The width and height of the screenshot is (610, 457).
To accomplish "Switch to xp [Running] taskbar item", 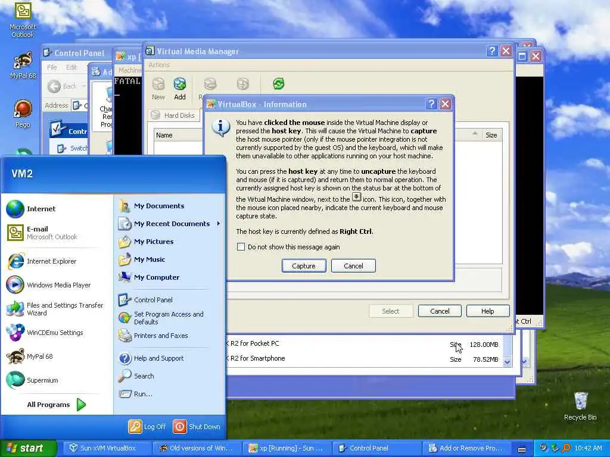I will tap(286, 448).
